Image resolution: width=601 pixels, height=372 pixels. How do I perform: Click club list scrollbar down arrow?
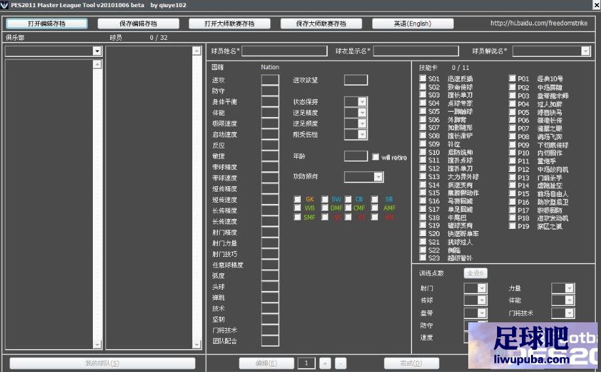coord(97,344)
